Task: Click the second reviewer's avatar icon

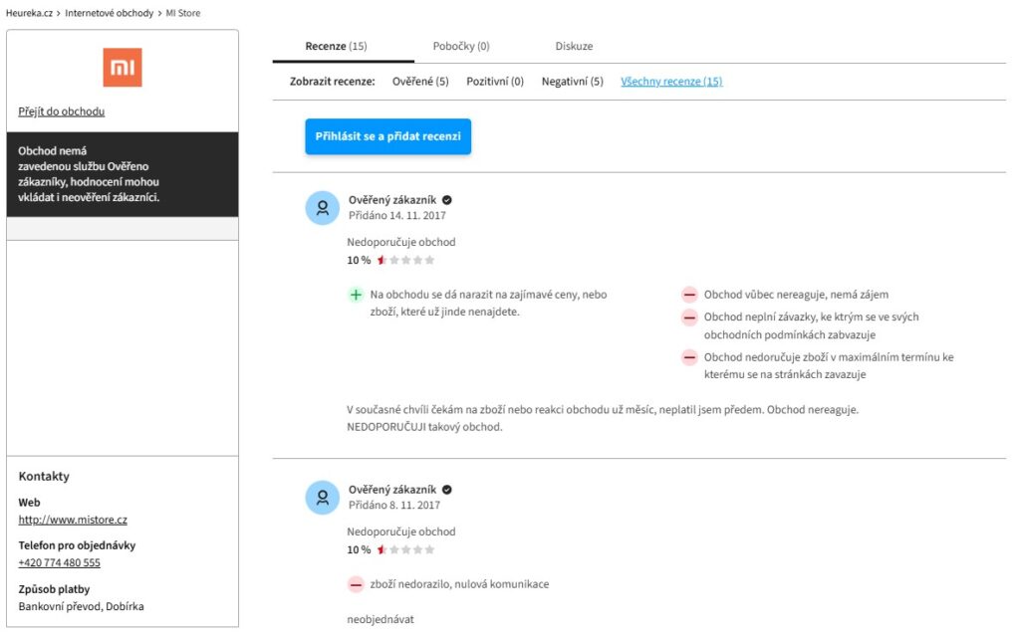Action: pos(322,498)
